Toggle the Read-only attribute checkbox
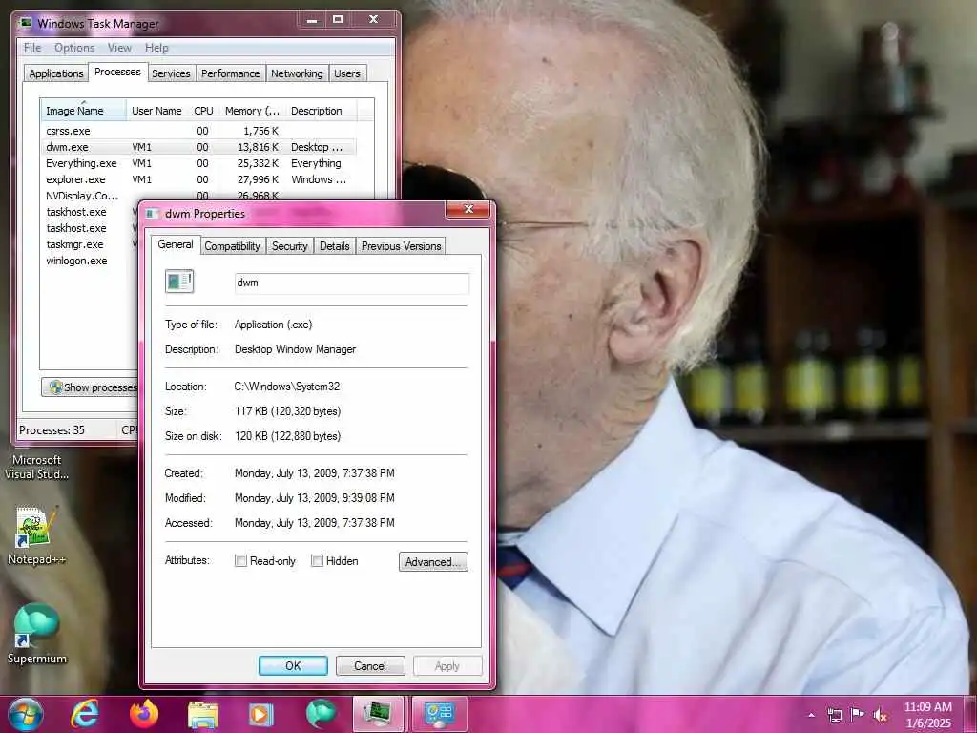The width and height of the screenshot is (977, 733). coord(240,560)
